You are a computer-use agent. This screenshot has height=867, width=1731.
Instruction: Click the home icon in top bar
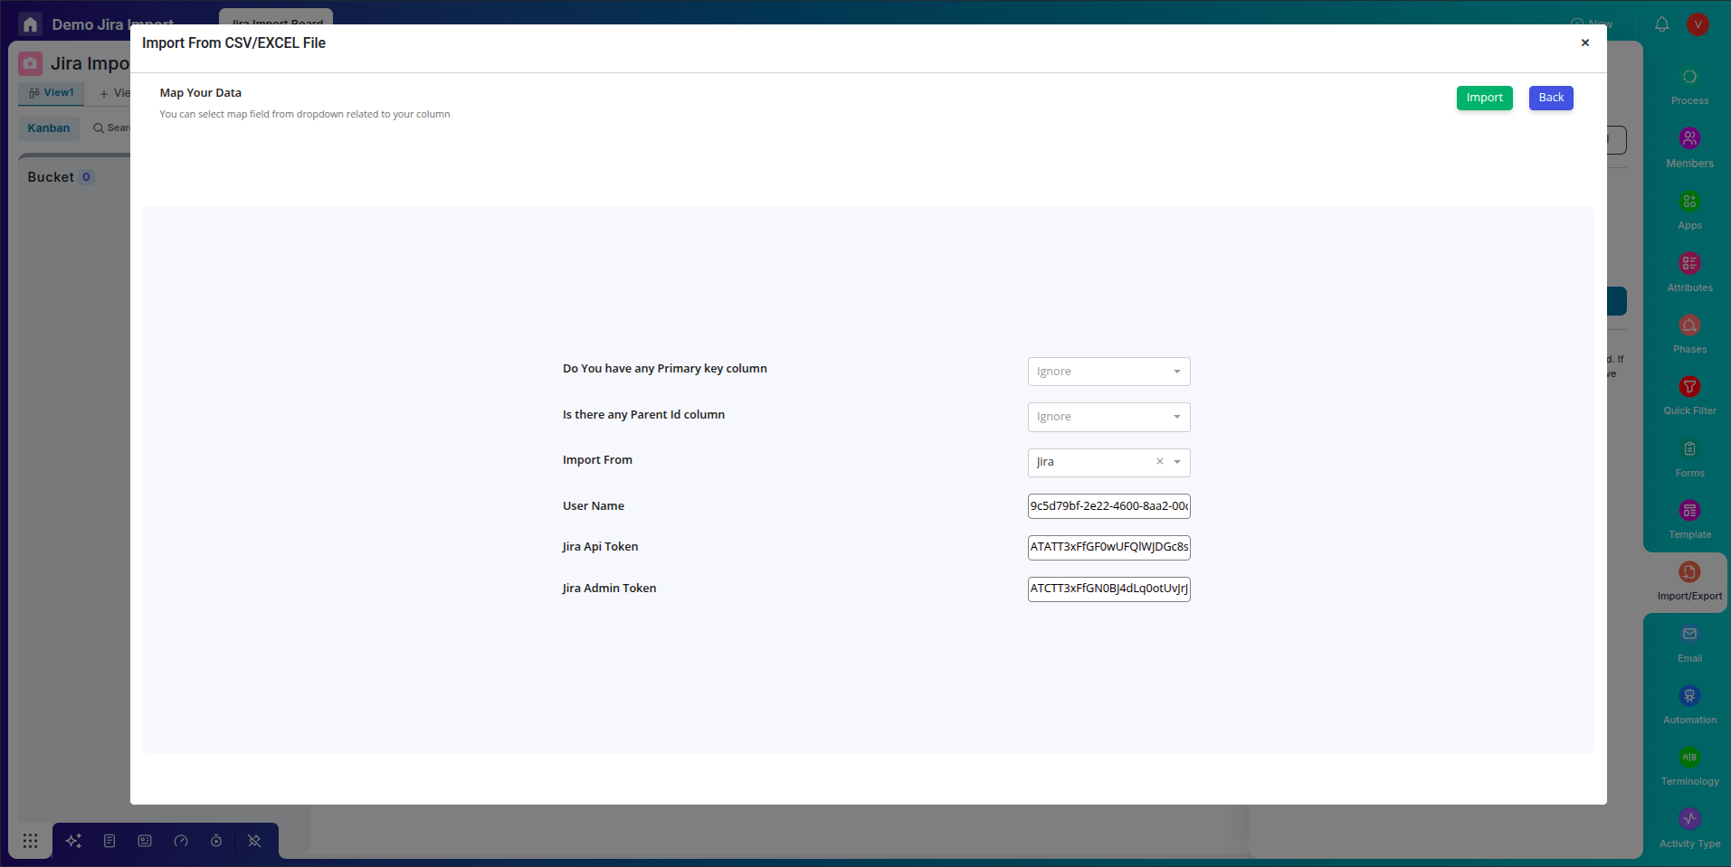point(30,24)
